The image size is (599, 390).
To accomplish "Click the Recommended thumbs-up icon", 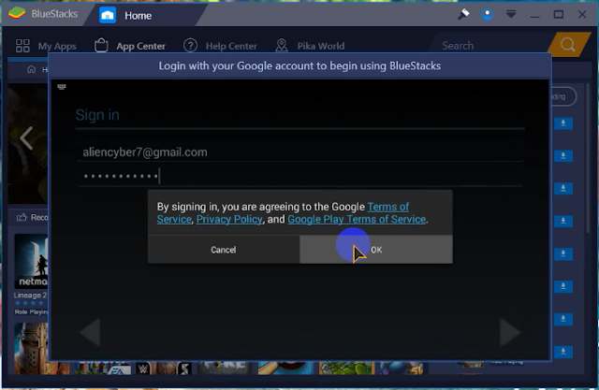I will (22, 217).
